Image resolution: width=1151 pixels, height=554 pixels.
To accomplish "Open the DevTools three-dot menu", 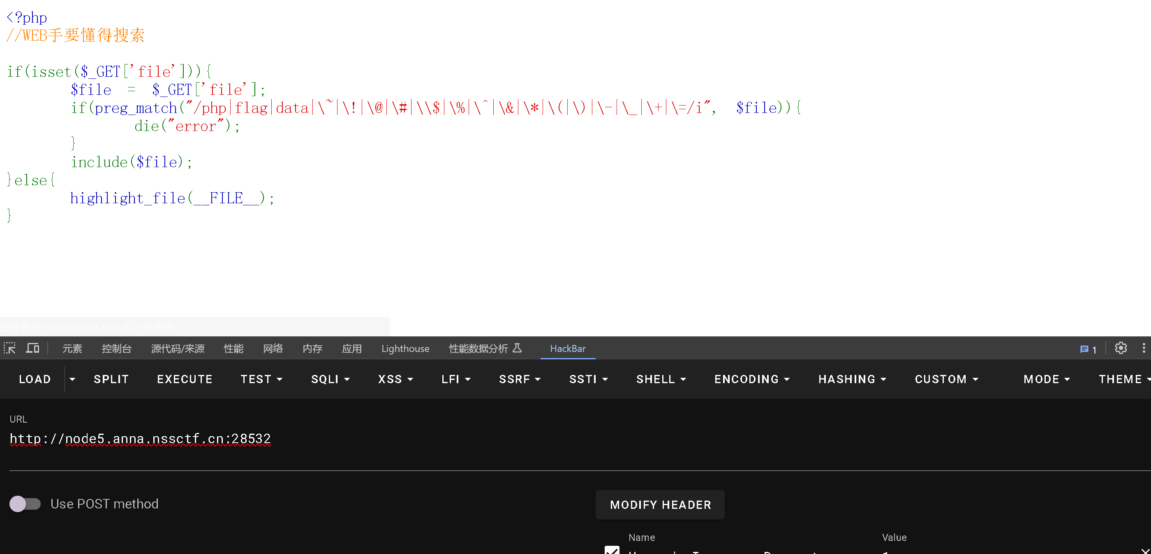I will point(1144,348).
